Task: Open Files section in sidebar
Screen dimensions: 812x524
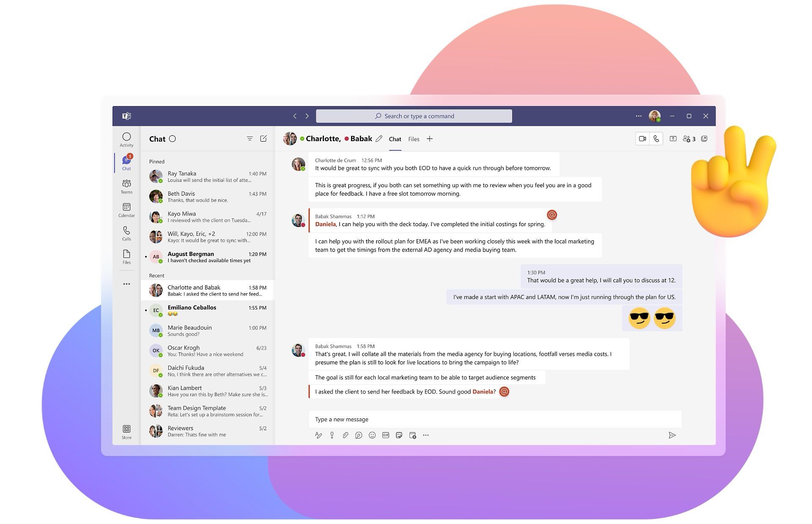Action: click(x=126, y=257)
